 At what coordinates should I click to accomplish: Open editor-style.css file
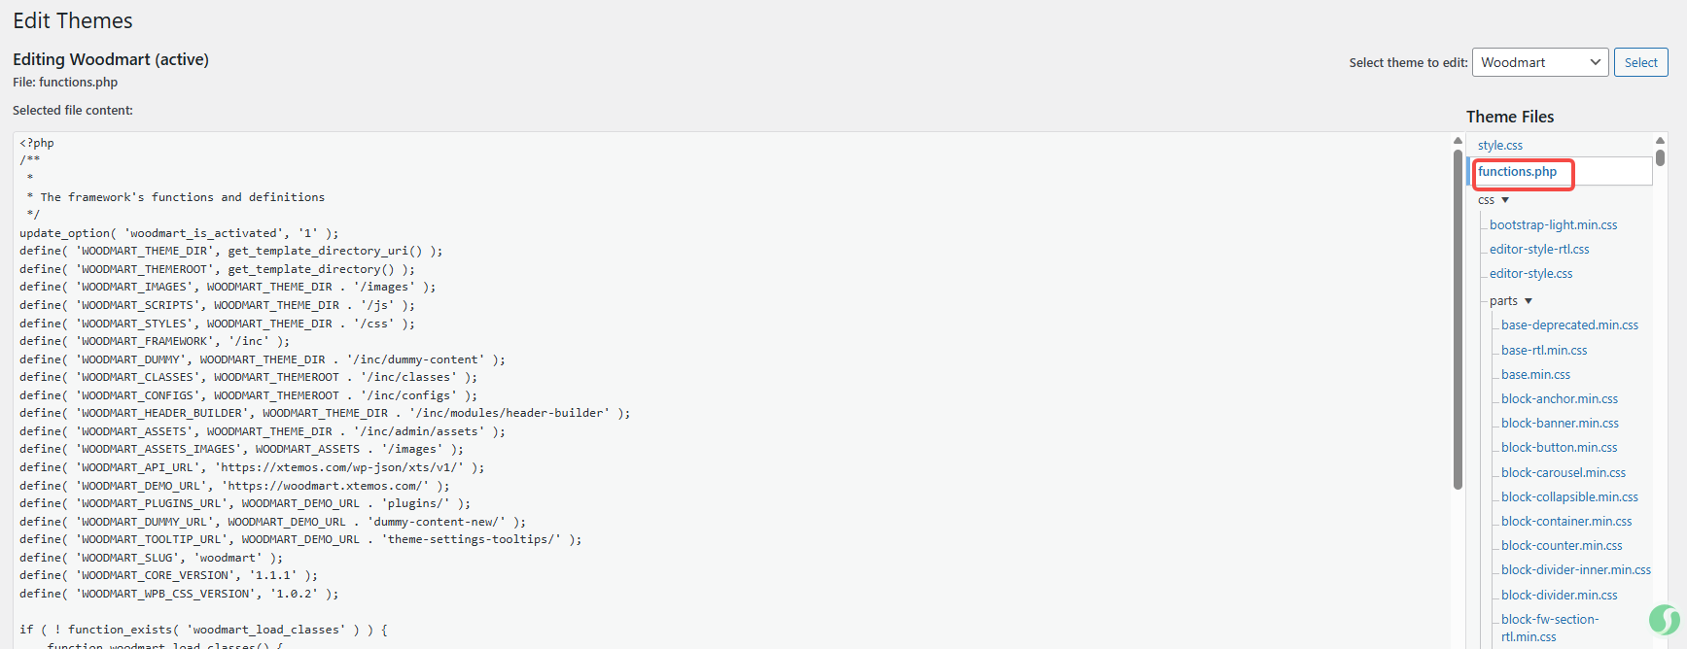pos(1530,274)
